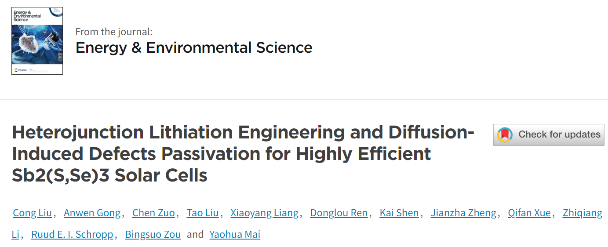Open Jianzha Zheng's author link
This screenshot has height=247, width=608.
(463, 213)
